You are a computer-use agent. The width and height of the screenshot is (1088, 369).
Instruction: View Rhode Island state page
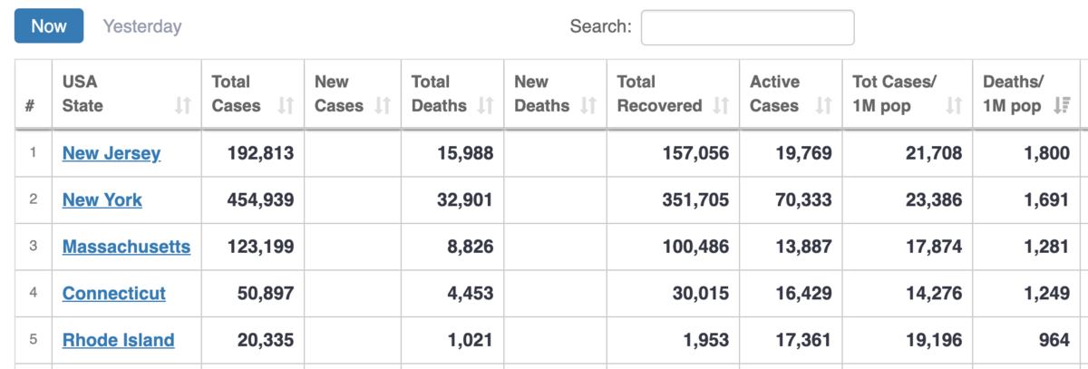(x=119, y=340)
